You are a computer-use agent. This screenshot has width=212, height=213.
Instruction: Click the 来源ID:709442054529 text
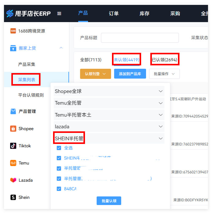tap(190, 116)
